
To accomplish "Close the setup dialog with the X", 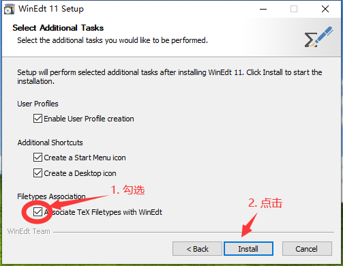I will tap(325, 10).
